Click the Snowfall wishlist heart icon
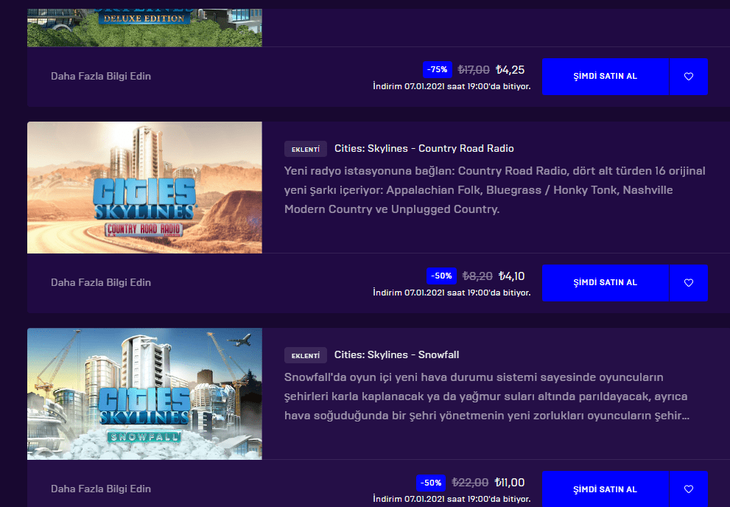The image size is (730, 507). point(689,489)
